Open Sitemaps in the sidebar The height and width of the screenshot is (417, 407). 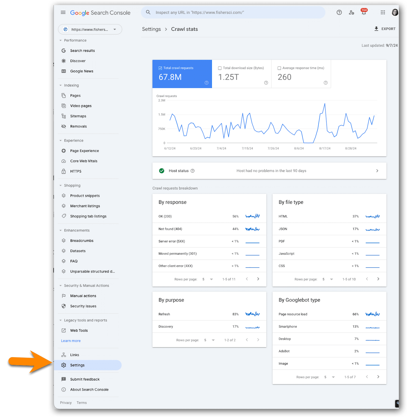(78, 116)
